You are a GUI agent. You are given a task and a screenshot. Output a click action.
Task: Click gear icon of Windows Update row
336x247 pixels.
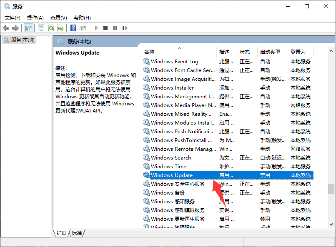click(x=147, y=175)
